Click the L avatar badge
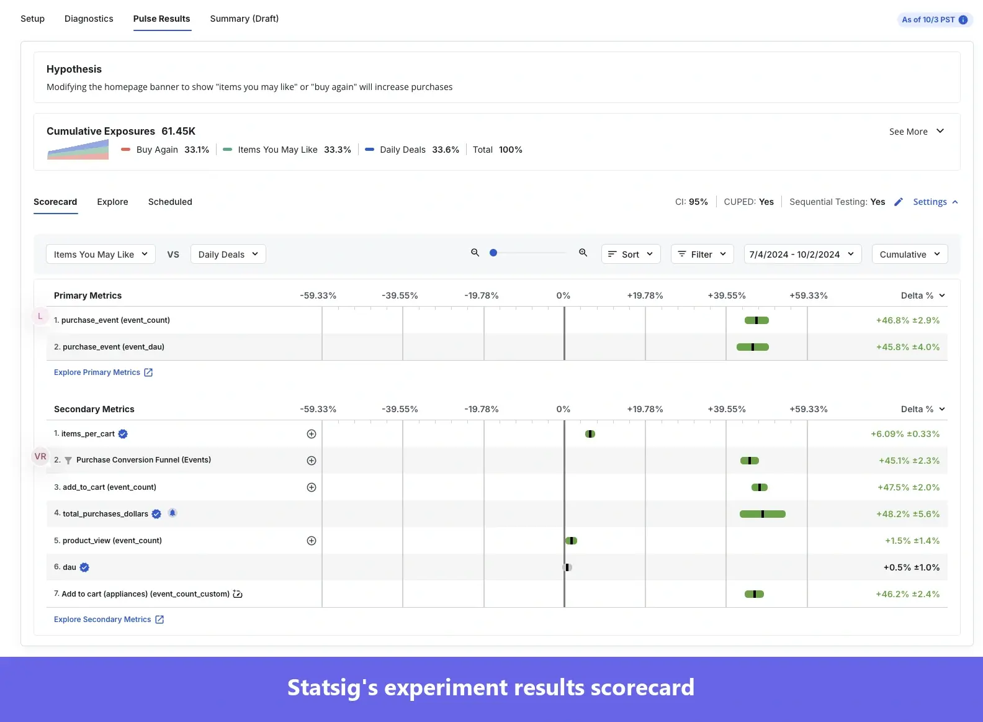This screenshot has height=722, width=983. (40, 316)
